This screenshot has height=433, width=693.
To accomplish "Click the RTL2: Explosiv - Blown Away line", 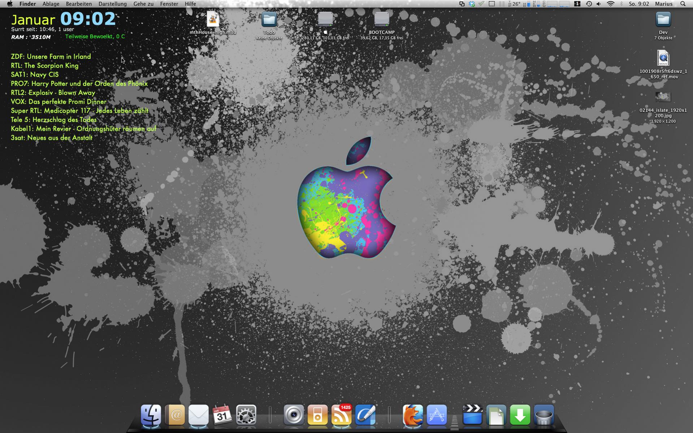I will pos(53,92).
